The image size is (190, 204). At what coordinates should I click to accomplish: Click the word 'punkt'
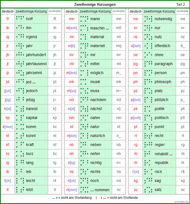(159, 127)
